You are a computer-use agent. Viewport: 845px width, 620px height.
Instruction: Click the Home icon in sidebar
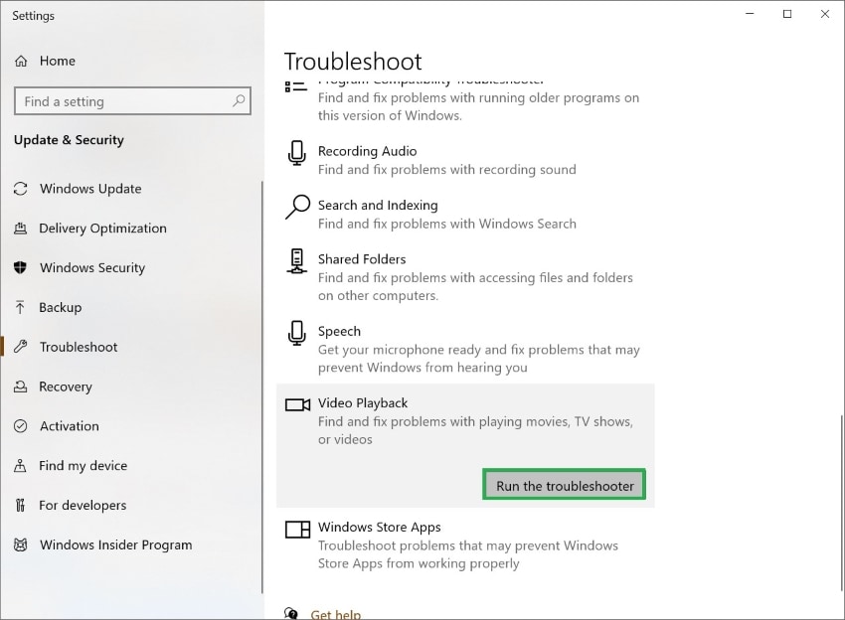pyautogui.click(x=21, y=62)
